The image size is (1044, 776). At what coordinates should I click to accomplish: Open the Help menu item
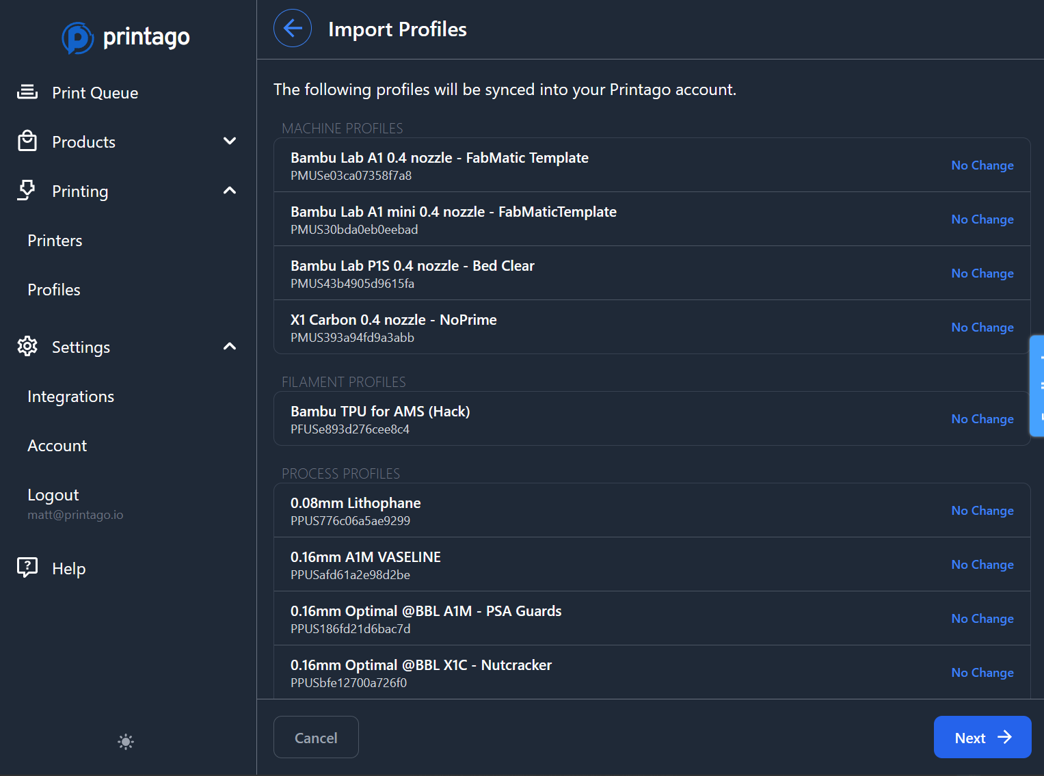(x=68, y=569)
